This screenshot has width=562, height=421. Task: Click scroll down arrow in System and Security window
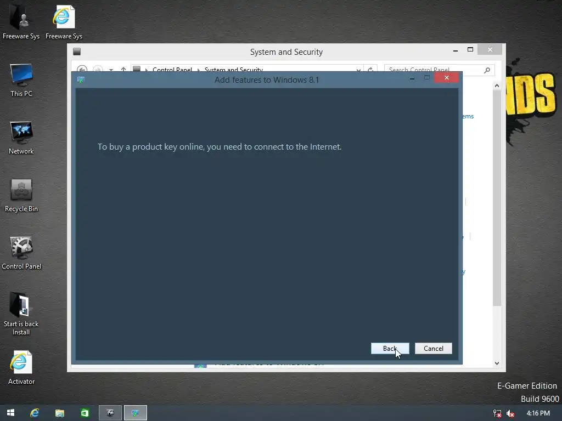coord(497,363)
